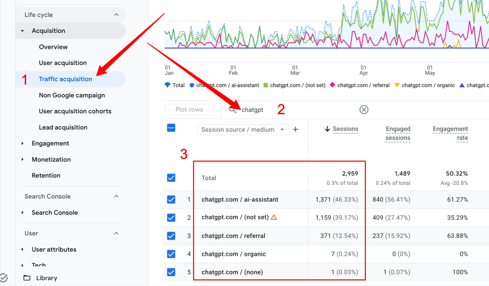
Task: Open User acquisition cohorts report
Action: (75, 111)
